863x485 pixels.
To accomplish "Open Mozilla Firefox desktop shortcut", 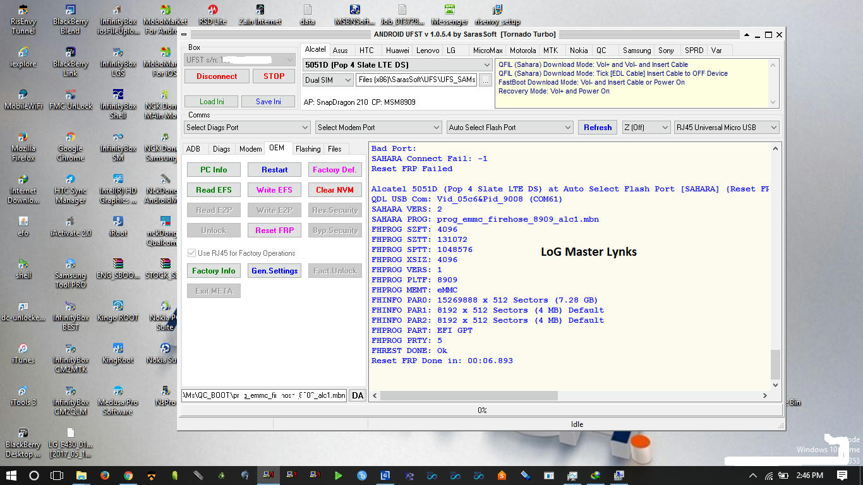I will point(23,146).
